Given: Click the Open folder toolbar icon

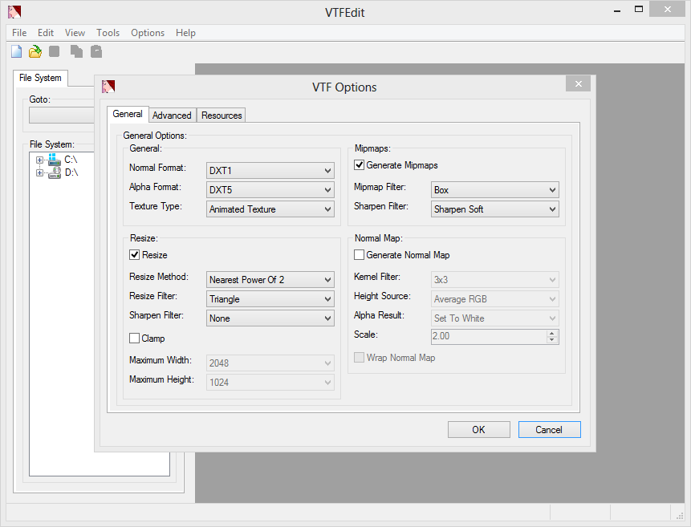Looking at the screenshot, I should 35,51.
